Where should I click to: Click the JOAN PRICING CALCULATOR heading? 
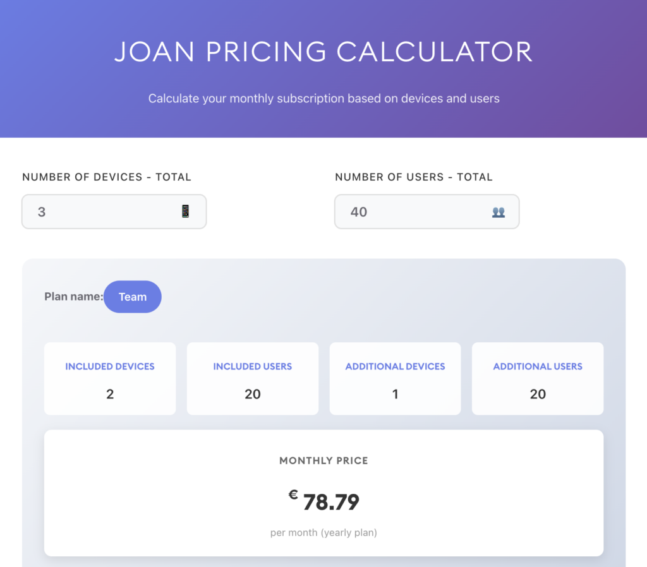pos(323,52)
